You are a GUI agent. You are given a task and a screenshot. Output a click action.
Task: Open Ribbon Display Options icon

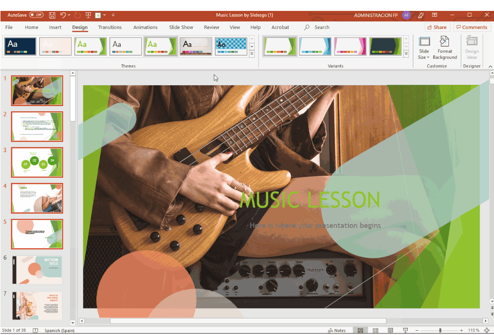(435, 15)
